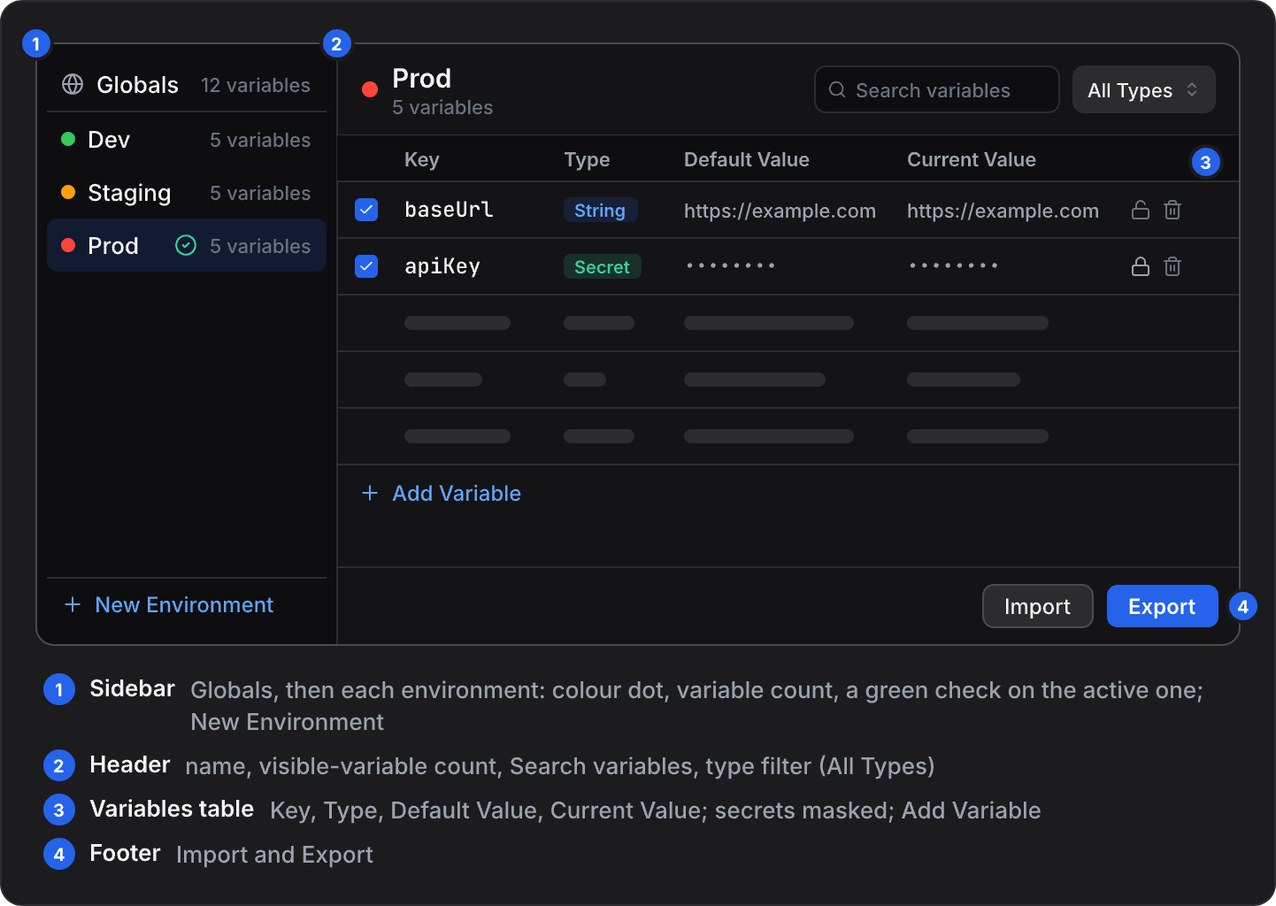Click the green Dev colour dot
1276x906 pixels.
[x=68, y=139]
